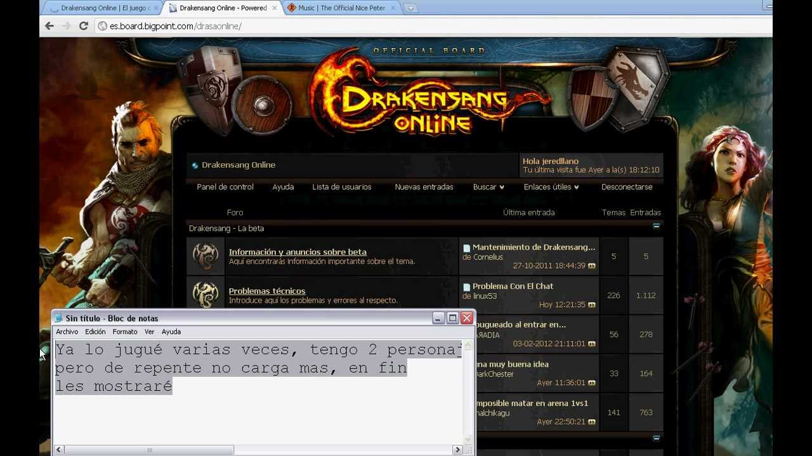This screenshot has width=812, height=456.
Task: Click the Notepad scroll-right arrow
Action: [457, 450]
